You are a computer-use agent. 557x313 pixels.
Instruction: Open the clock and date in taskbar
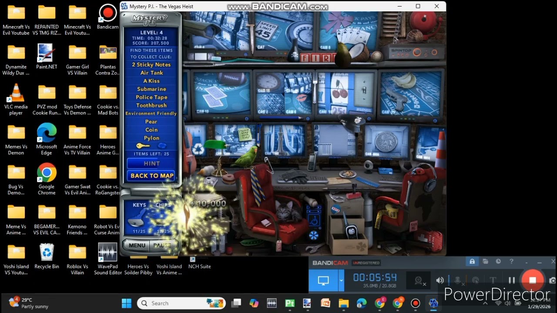point(538,303)
